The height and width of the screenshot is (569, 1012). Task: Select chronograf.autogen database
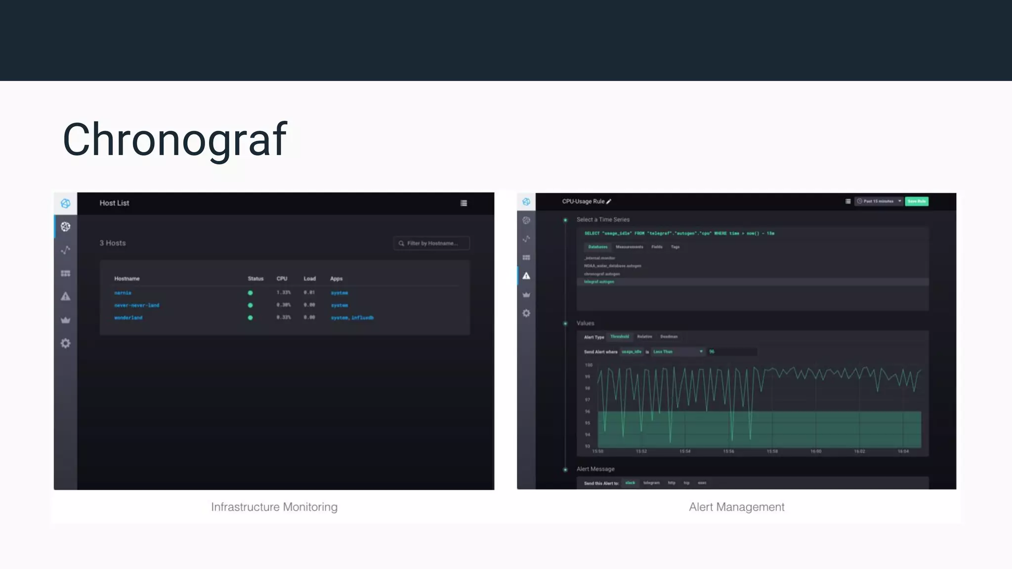point(601,274)
